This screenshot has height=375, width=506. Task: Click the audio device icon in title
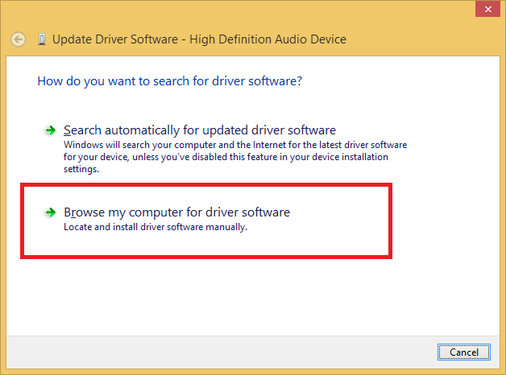point(42,39)
